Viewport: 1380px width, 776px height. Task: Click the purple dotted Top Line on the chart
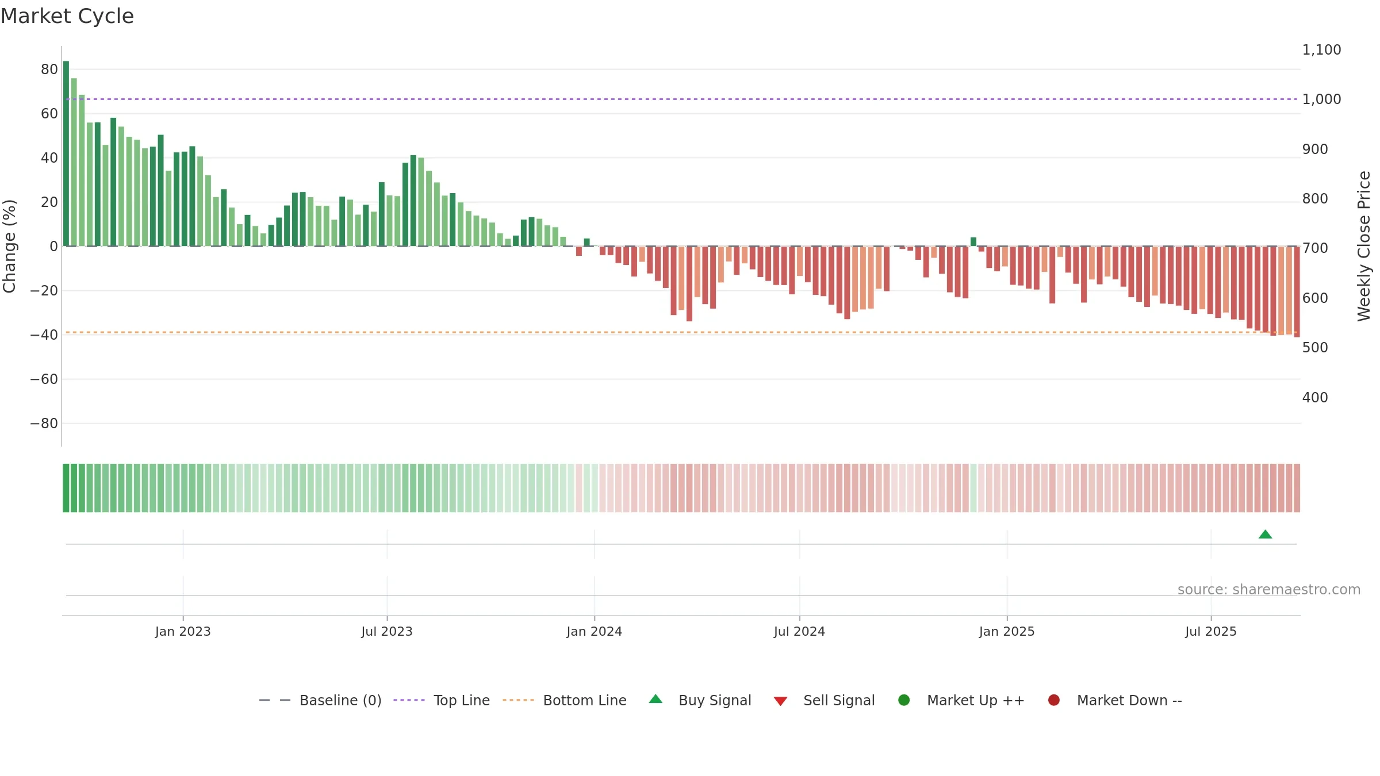point(681,99)
